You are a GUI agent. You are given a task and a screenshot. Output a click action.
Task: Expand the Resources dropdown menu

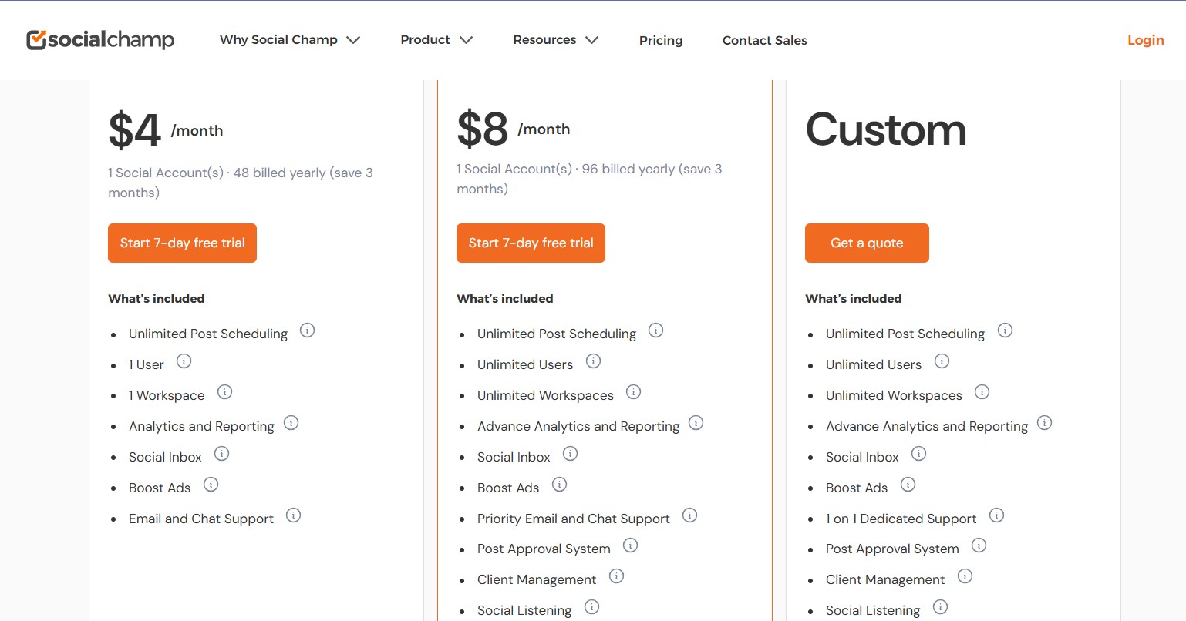pos(555,40)
